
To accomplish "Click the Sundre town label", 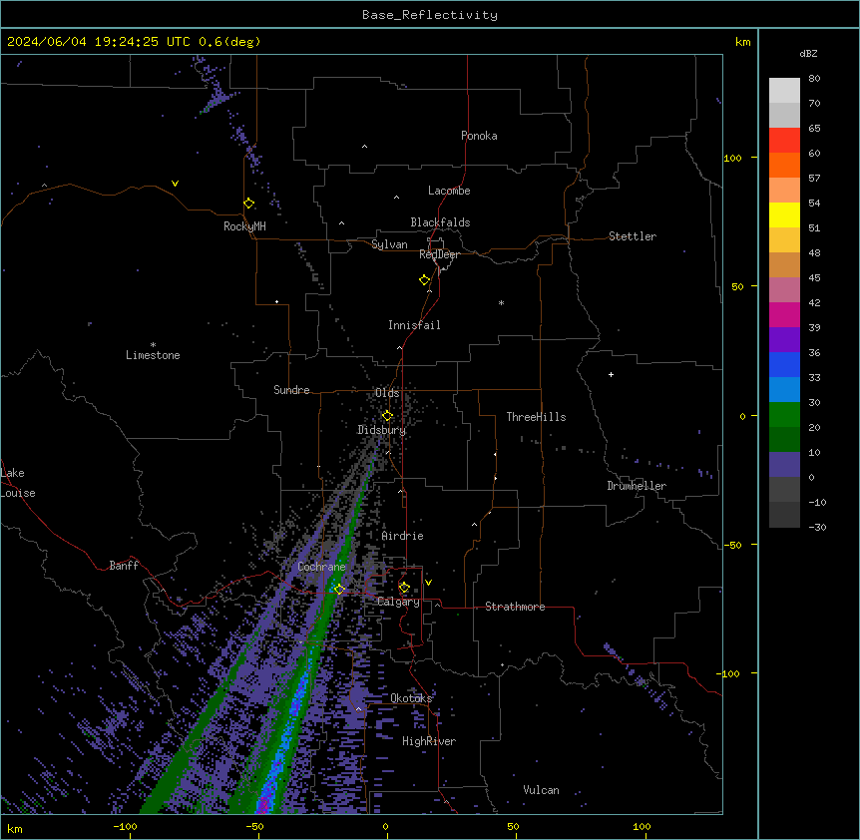I will [x=291, y=390].
